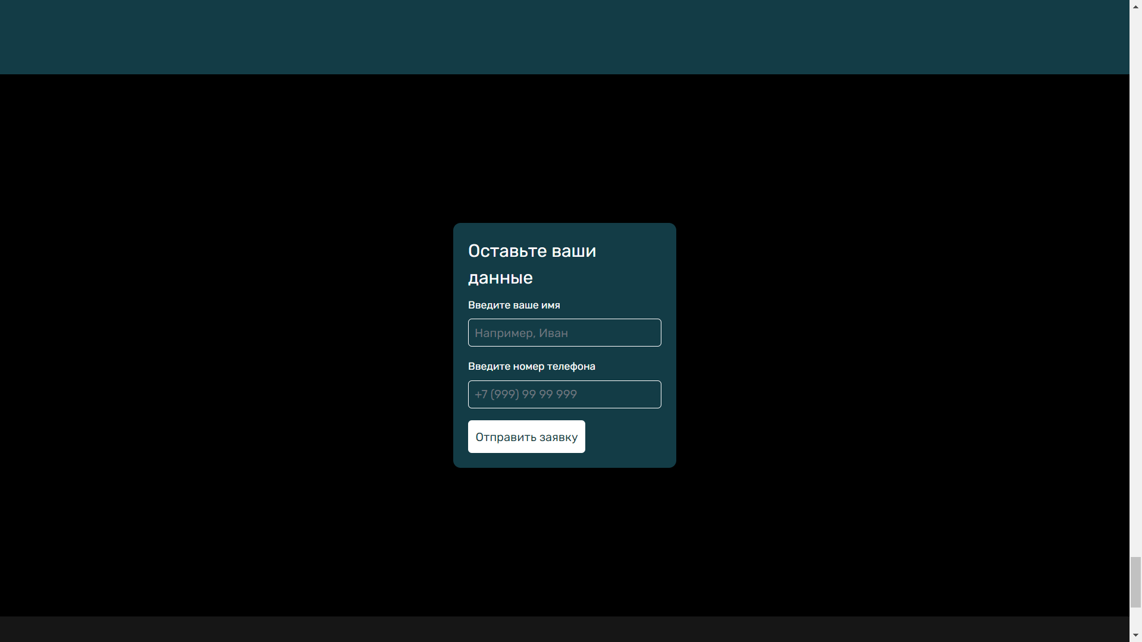Screen dimensions: 1142x642
Task: Click the teal banner section at top
Action: point(564,37)
